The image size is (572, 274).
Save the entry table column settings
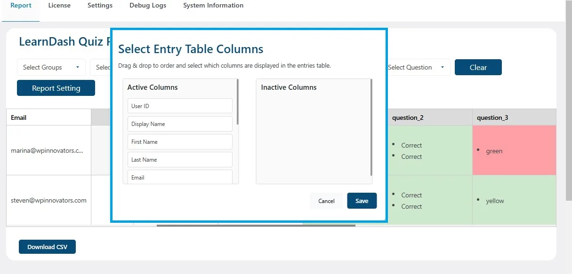point(362,201)
